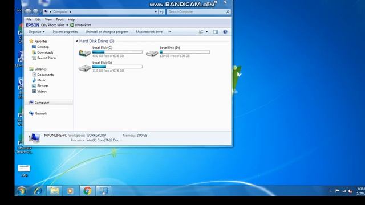Click Local Disk (D:) usage bar
365x205 pixels.
185,52
